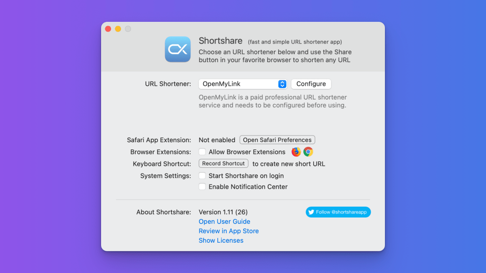Click the OpenMyLink paid service description
486x273 pixels.
(272, 101)
